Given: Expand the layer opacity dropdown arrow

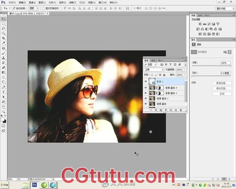Looking at the screenshot, I should pos(185,70).
